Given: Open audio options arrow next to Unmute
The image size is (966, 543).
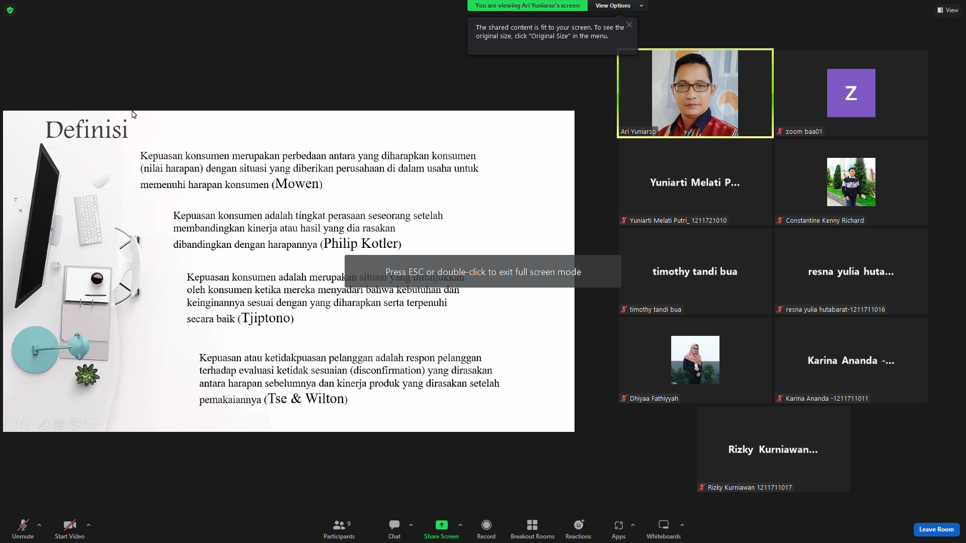Looking at the screenshot, I should pos(39,525).
